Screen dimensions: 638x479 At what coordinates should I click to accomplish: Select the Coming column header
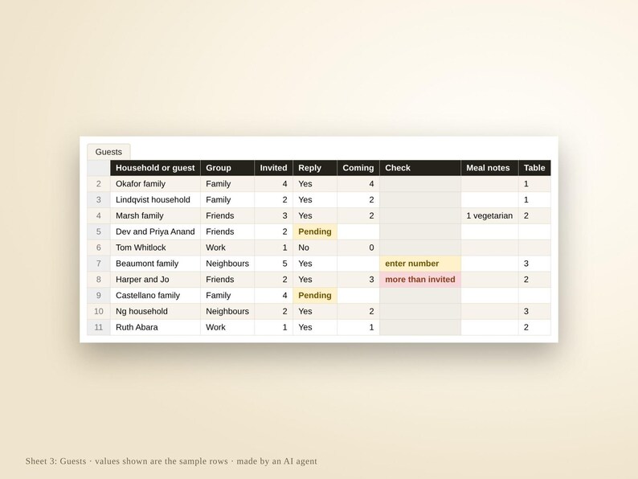(358, 168)
